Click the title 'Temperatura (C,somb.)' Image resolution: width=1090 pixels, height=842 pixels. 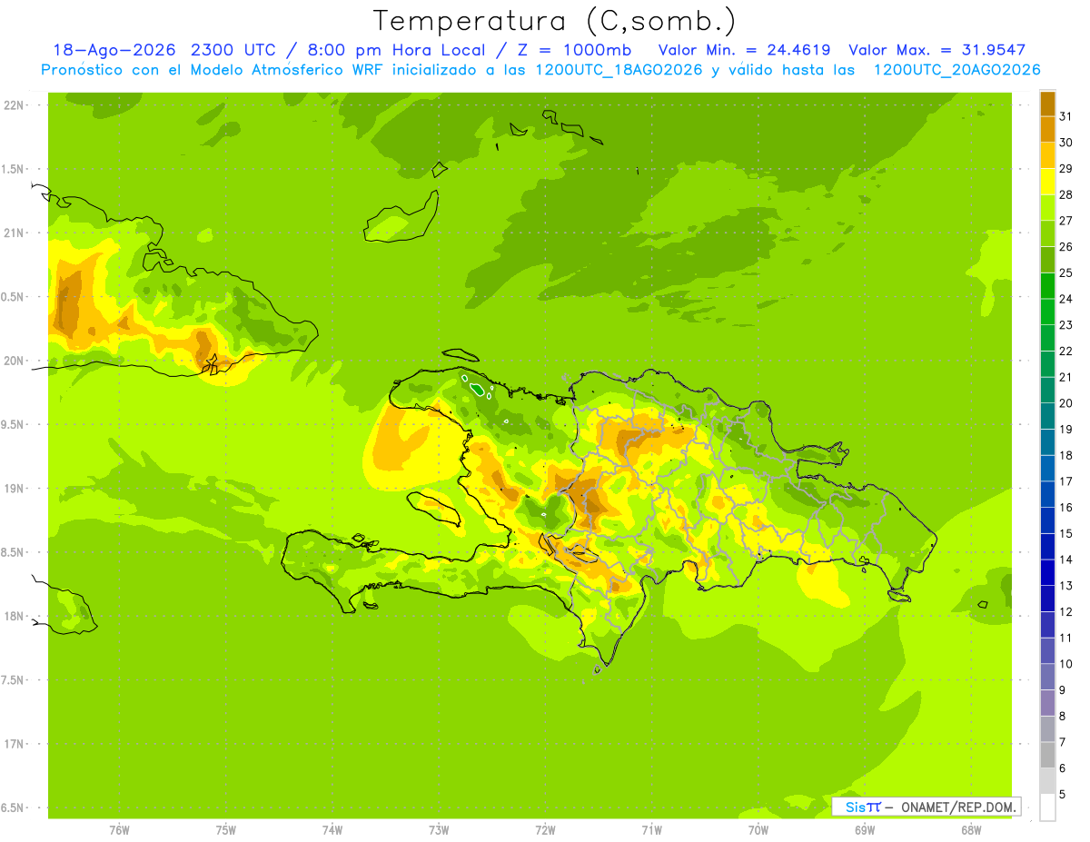(554, 21)
